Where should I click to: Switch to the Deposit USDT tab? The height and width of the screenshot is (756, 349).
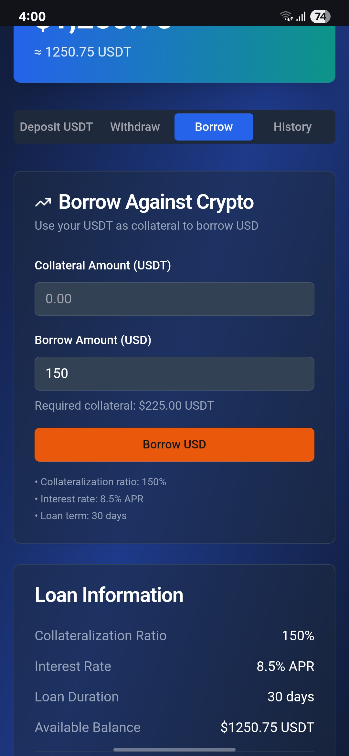[56, 127]
